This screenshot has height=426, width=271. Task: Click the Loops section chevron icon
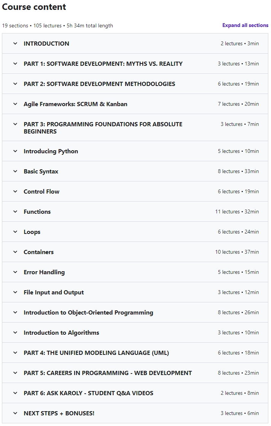[x=15, y=232]
